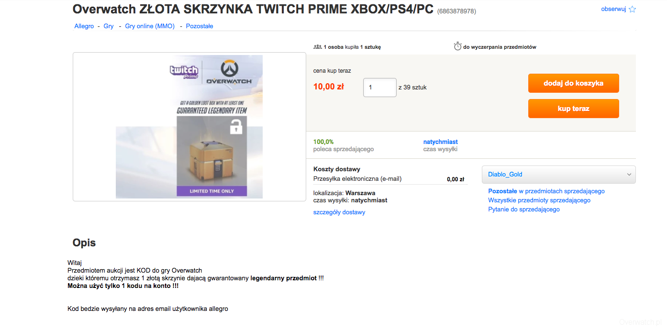
Task: Click the Twitch Prime logo in image
Action: coord(184,72)
